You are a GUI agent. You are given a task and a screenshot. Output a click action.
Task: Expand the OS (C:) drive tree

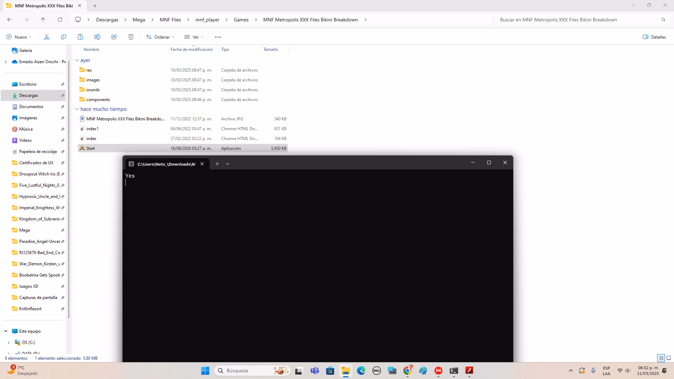pos(9,343)
